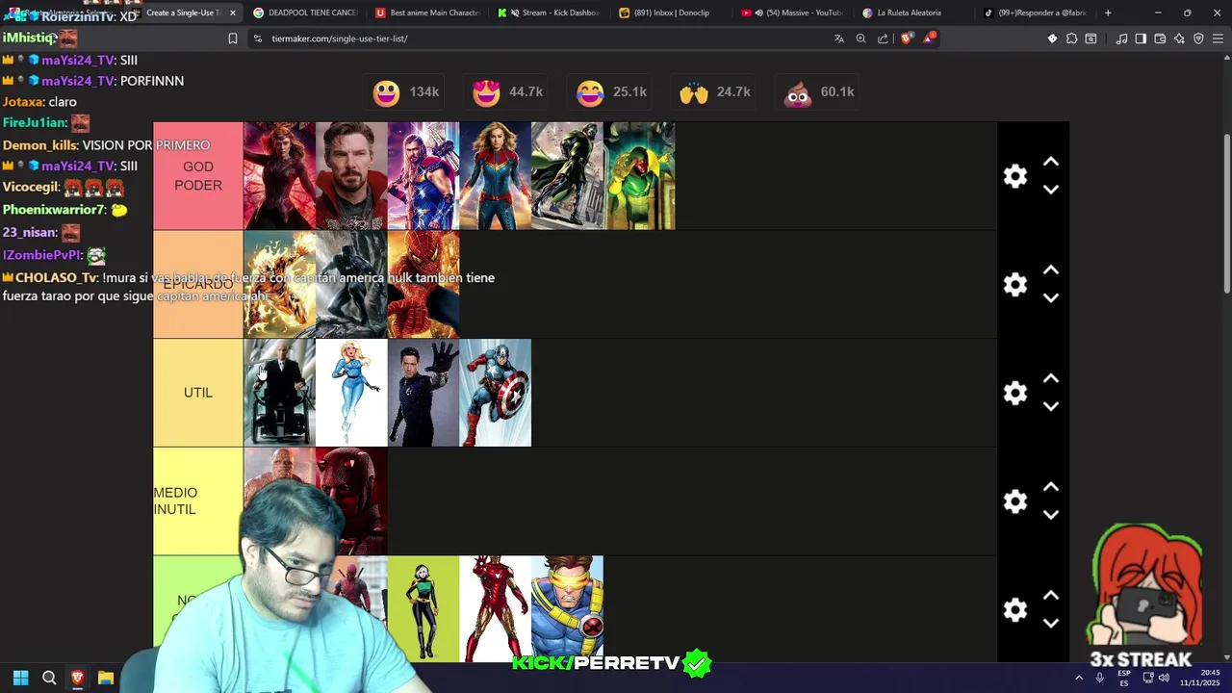Switch to Stream - Kick Dashboard tab
The image size is (1232, 693).
click(549, 13)
